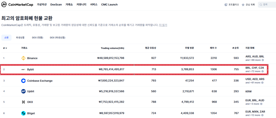Image resolution: width=276 pixels, height=118 pixels.
Task: Click the Coinbase Exchange logo icon
Action: [23, 81]
